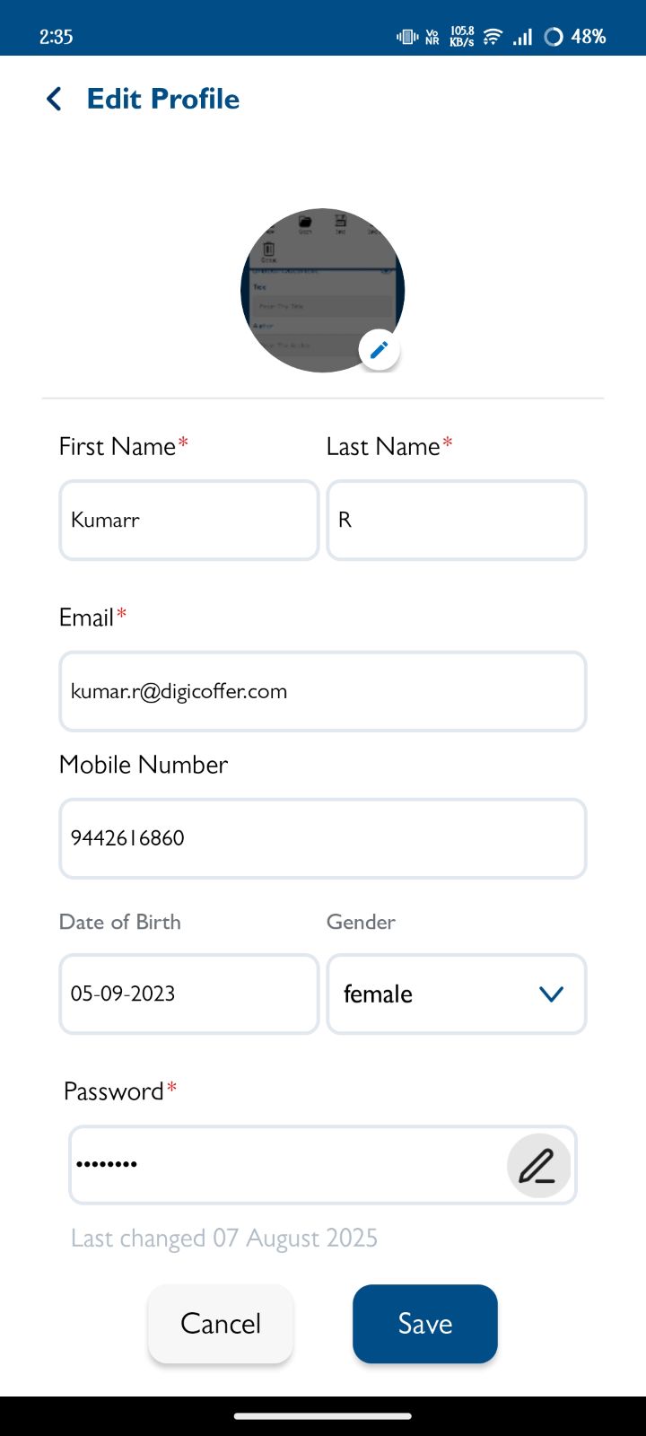
Task: Tap the circular profile picture thumbnail
Action: pyautogui.click(x=323, y=291)
